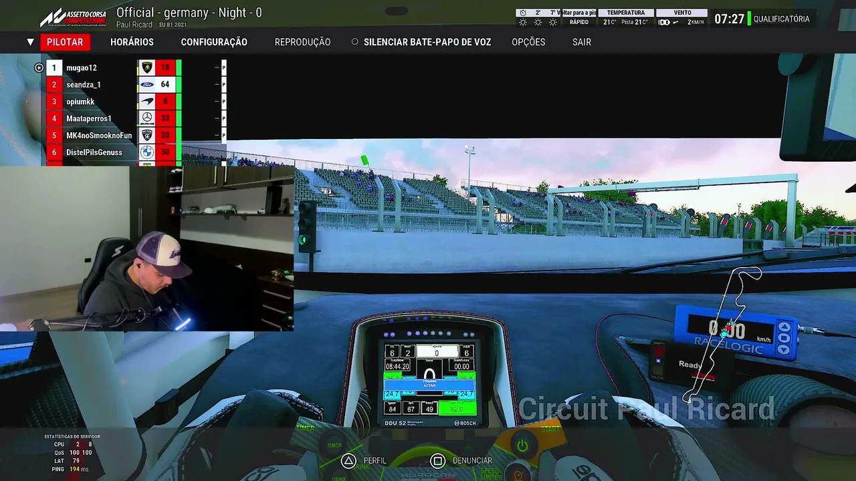856x481 pixels.
Task: Click the Ford logo for seandza_1
Action: point(146,85)
